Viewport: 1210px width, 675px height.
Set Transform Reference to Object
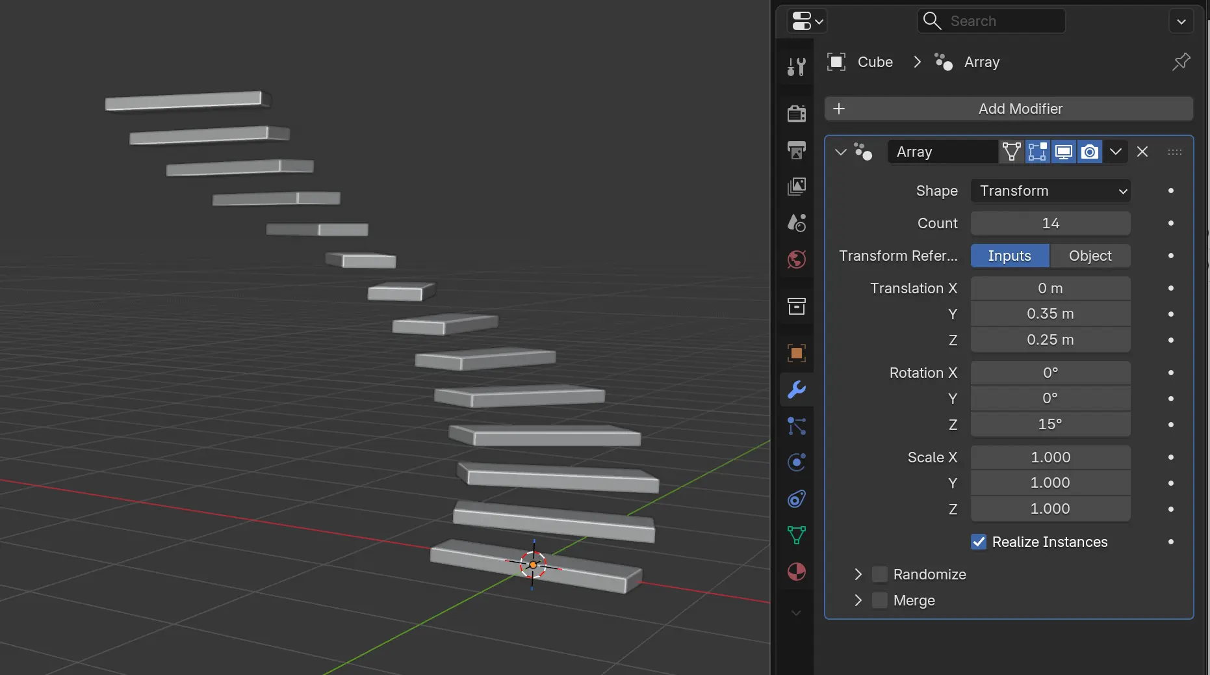tap(1090, 256)
